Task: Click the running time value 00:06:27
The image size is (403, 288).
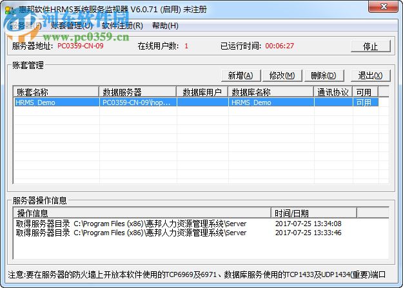Action: 279,46
